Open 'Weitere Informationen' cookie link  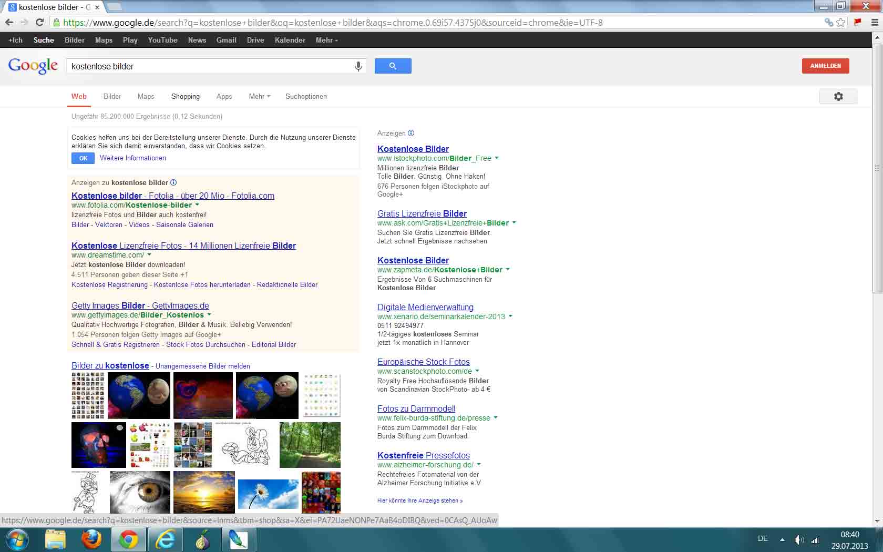133,158
